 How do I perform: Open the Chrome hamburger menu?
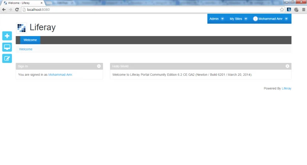[x=303, y=9]
